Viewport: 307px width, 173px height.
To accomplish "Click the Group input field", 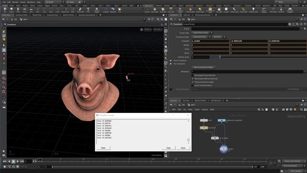I will (246, 29).
